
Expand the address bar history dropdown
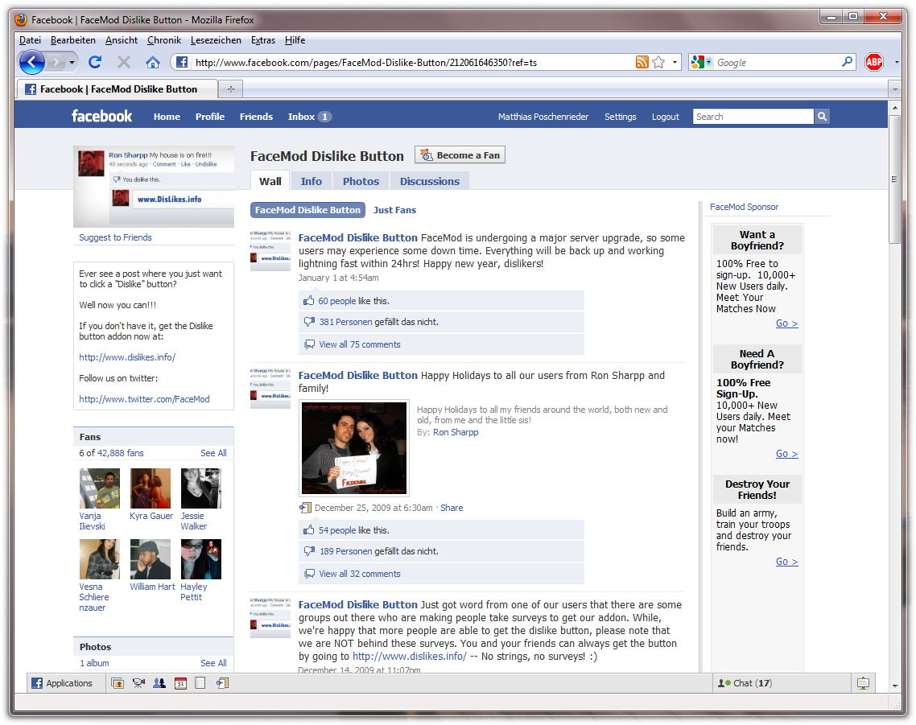click(675, 62)
